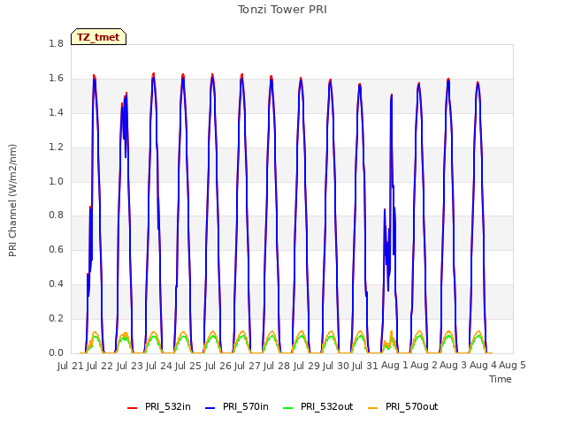566x424 pixels.
Task: Click the Jul 23 x-axis tick label
Action: point(130,366)
